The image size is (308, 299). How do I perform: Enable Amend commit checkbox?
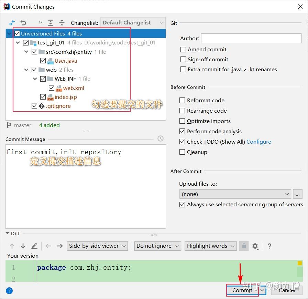[x=183, y=49]
